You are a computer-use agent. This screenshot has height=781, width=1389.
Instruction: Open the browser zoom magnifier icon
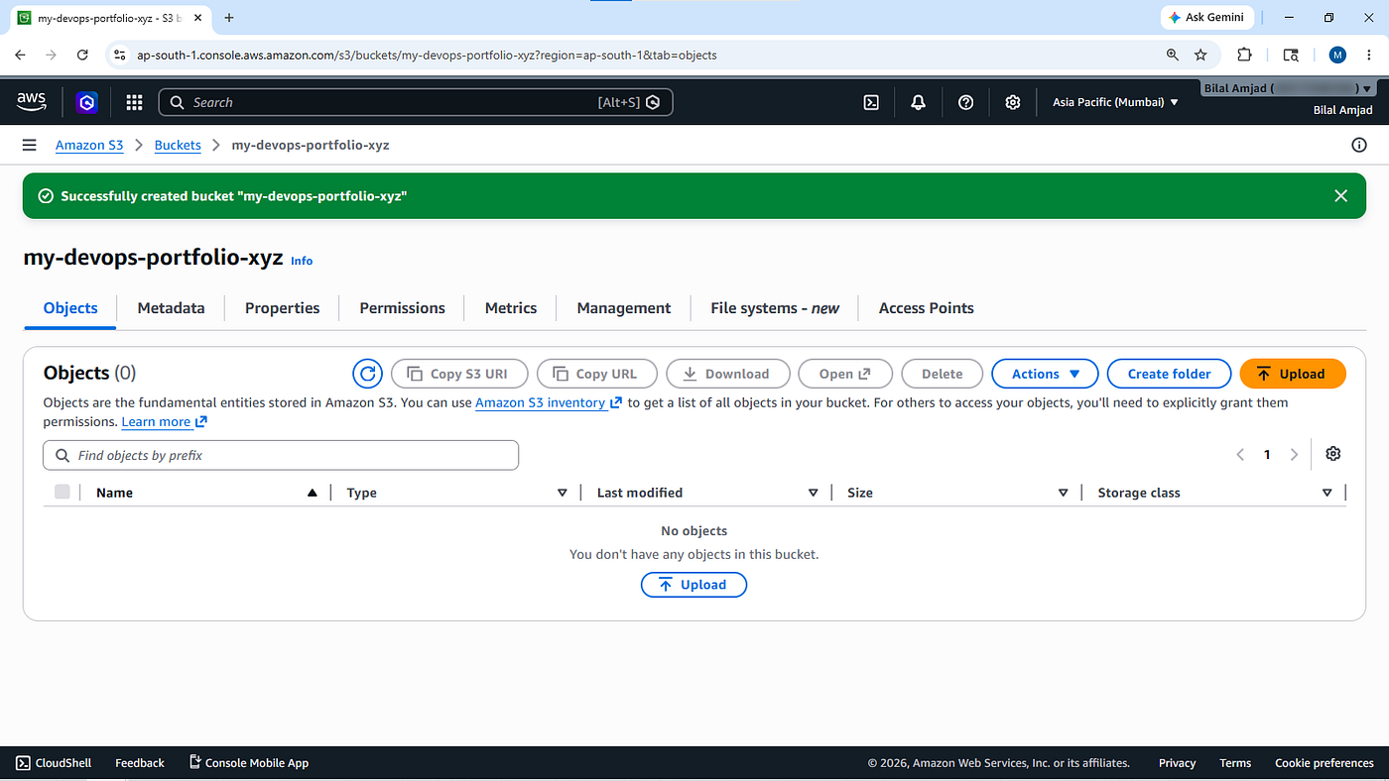[x=1173, y=55]
